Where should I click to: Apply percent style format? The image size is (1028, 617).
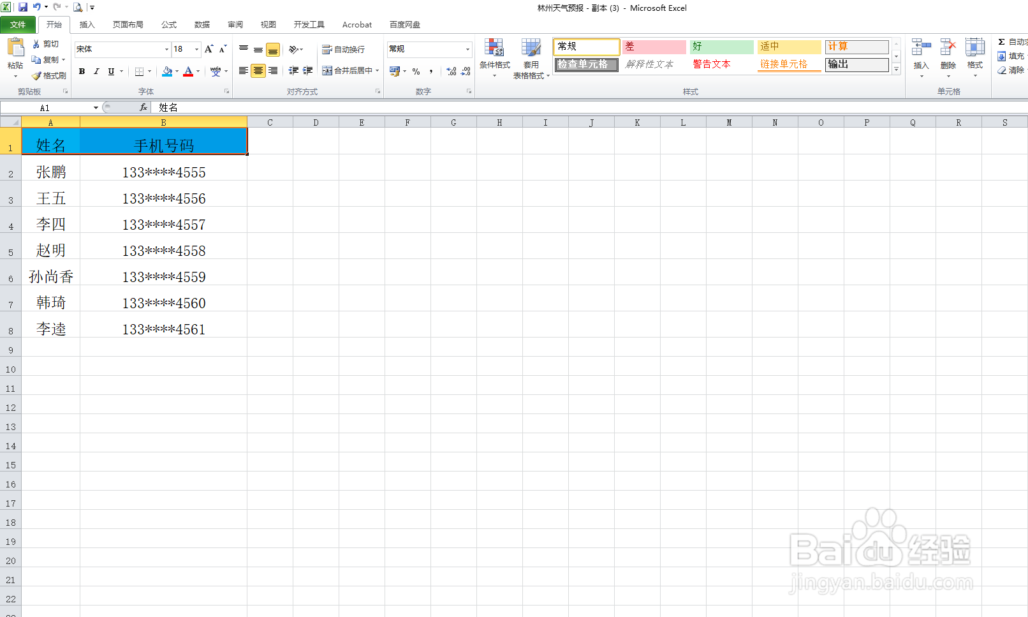point(416,71)
